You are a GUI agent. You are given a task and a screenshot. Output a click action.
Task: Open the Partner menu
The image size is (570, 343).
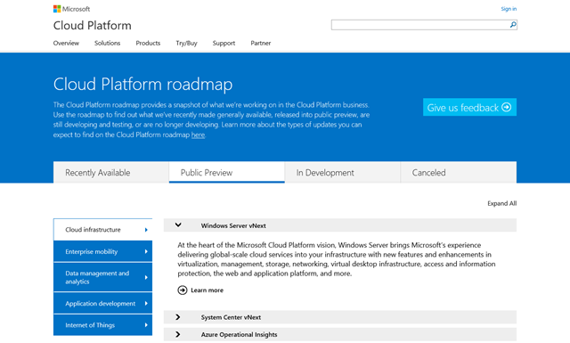click(x=261, y=43)
